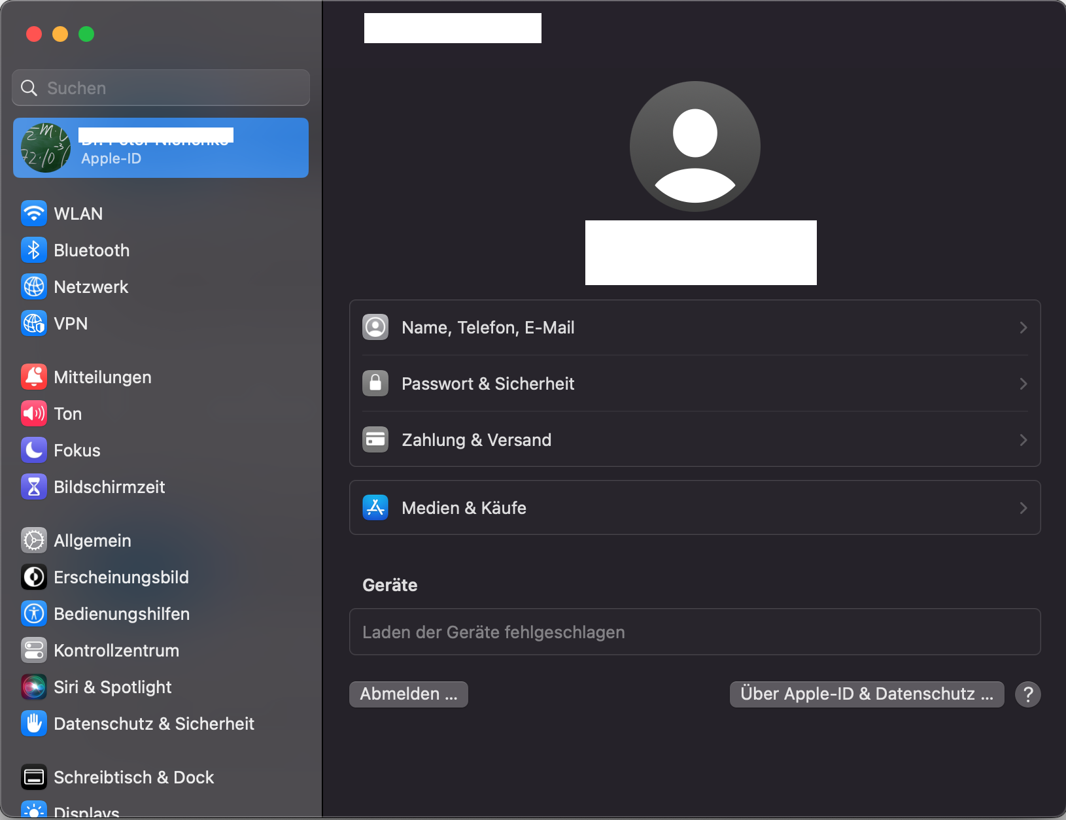
Task: Click the VPN icon in sidebar
Action: coord(34,323)
